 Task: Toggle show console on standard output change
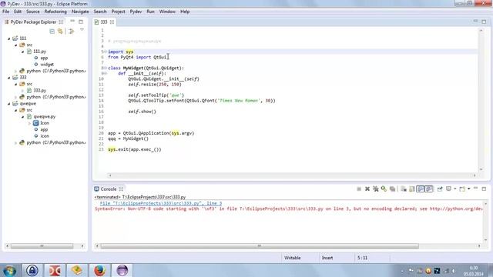[x=421, y=189]
